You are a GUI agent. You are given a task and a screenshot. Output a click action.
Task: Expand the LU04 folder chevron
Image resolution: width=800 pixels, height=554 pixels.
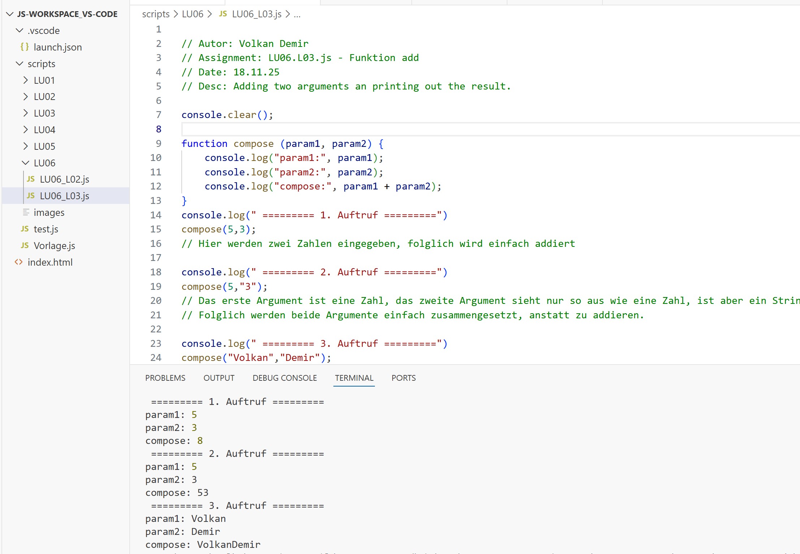[x=25, y=130]
